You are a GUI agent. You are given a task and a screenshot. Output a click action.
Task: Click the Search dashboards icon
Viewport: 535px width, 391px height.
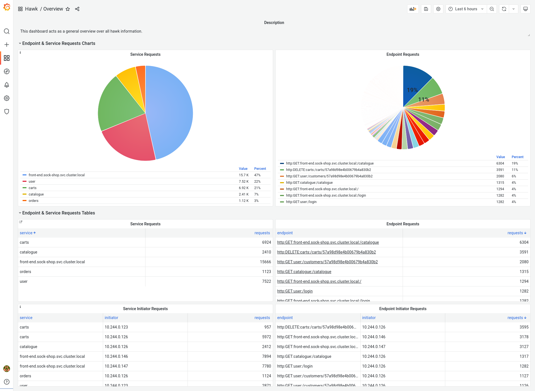tap(7, 31)
